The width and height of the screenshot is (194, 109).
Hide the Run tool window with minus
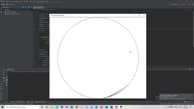click(193, 69)
